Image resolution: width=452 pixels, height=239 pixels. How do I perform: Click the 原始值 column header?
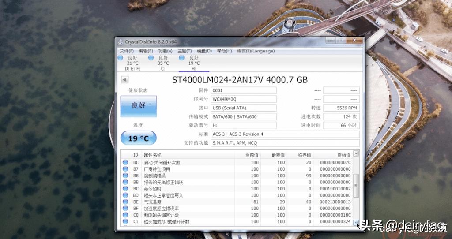[333, 155]
